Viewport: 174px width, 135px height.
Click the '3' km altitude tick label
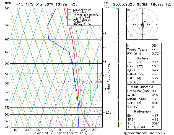pos(105,102)
